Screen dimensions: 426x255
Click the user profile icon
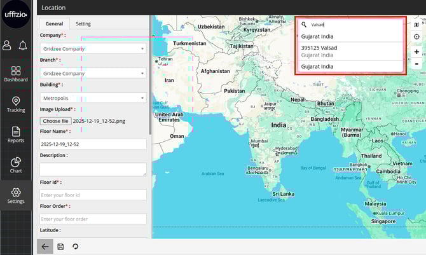pos(7,45)
